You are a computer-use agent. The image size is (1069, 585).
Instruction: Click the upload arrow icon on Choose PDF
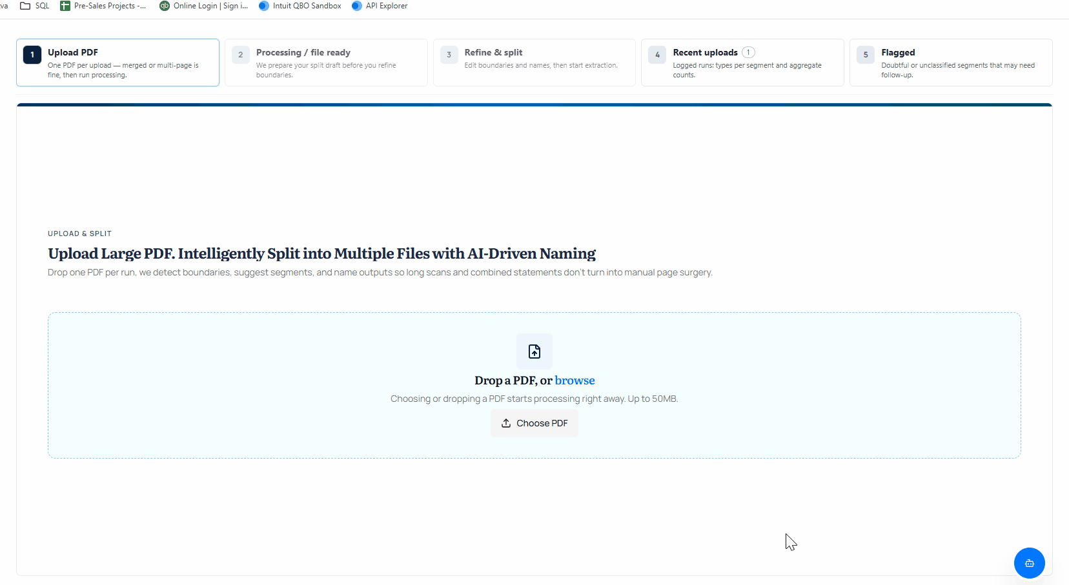pos(507,422)
